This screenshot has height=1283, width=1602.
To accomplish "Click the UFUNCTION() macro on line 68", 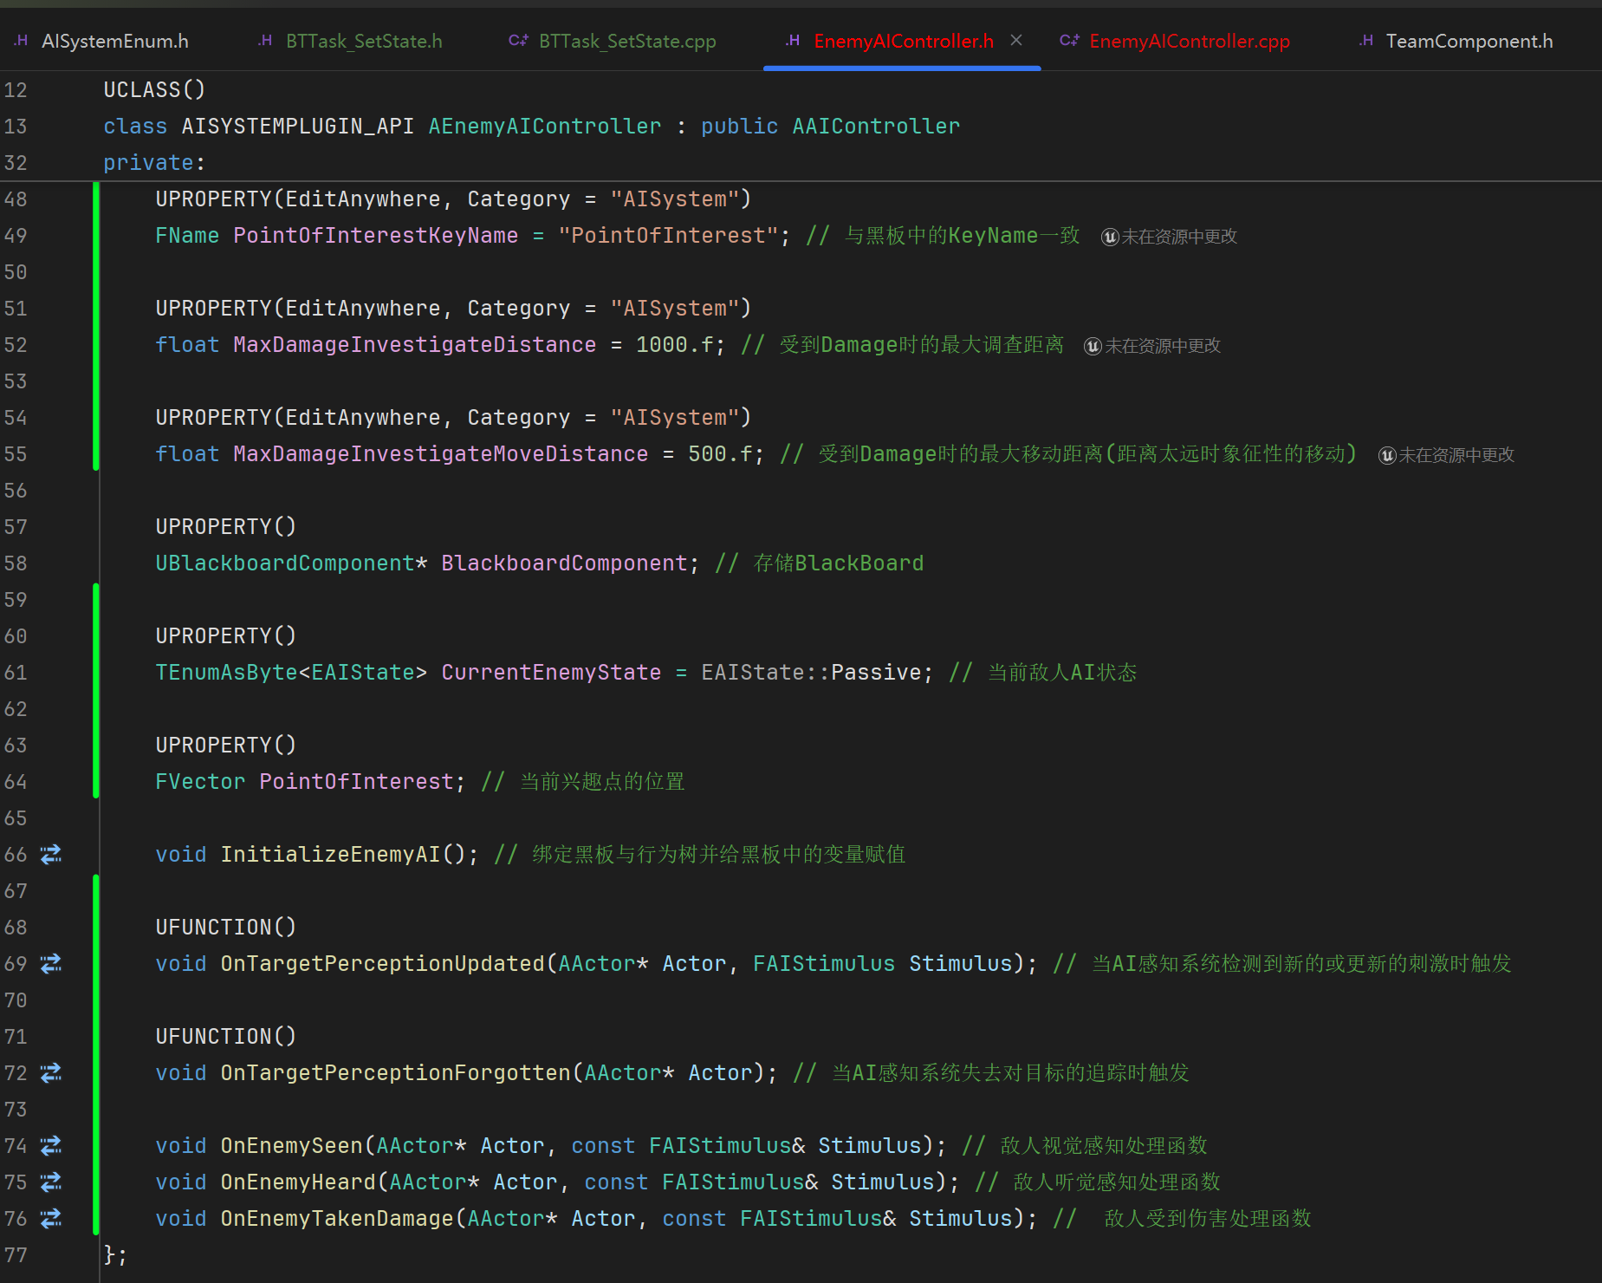I will coord(226,928).
